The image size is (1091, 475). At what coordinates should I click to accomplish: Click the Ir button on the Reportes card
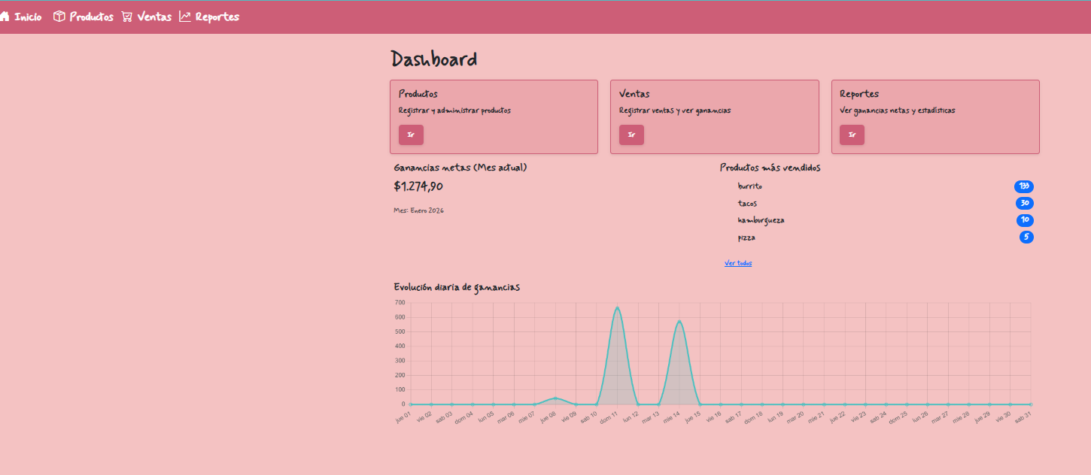[x=852, y=135]
